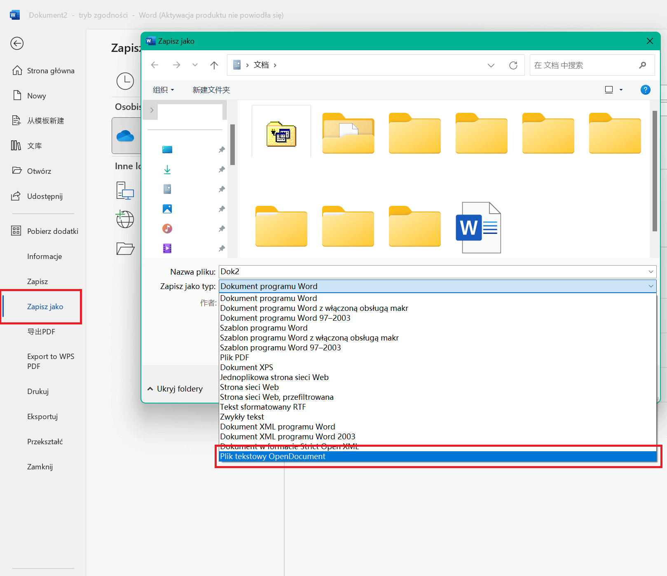The width and height of the screenshot is (667, 576).
Task: Click Ukryj foldery to hide folders
Action: (176, 389)
